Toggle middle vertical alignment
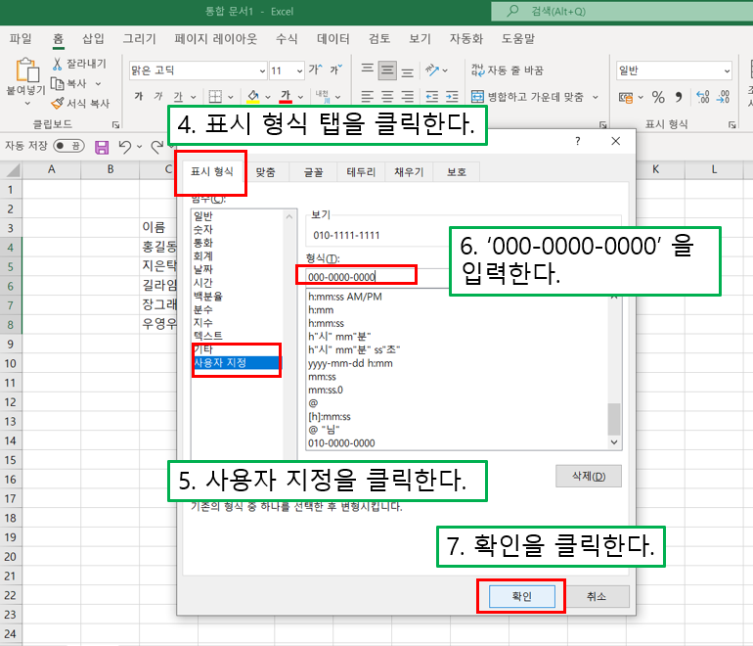Screen dimensions: 753x646 pos(387,70)
